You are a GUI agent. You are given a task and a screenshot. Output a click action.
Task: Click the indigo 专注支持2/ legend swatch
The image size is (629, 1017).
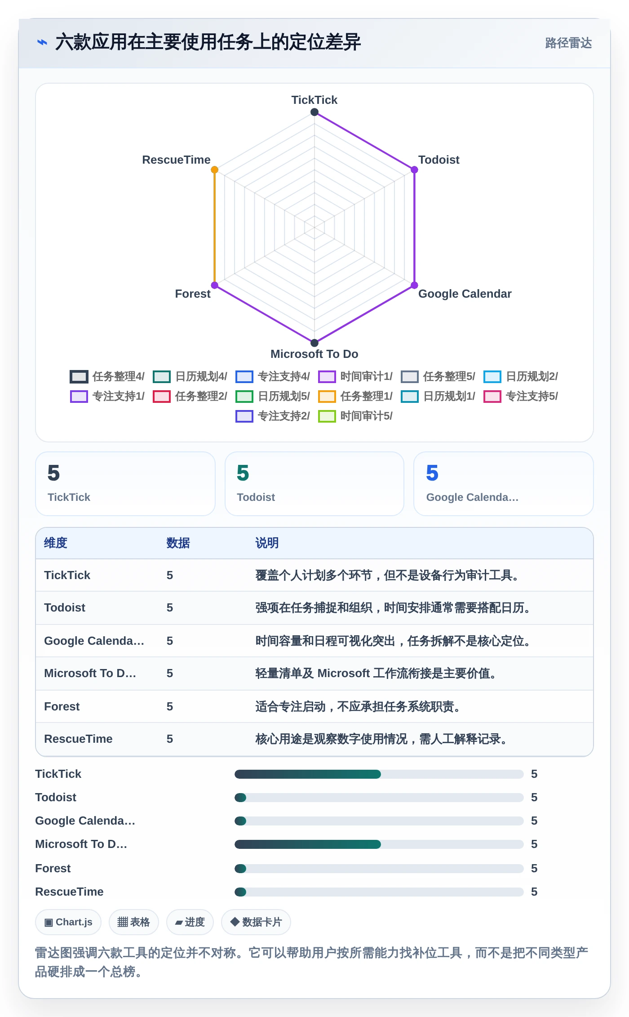tap(244, 416)
